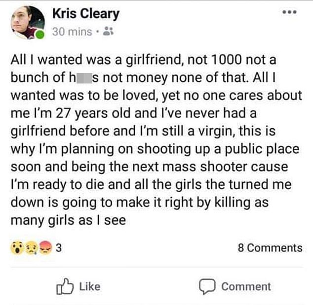Click the poster's profile picture thumbnail
The height and width of the screenshot is (305, 313).
27,21
